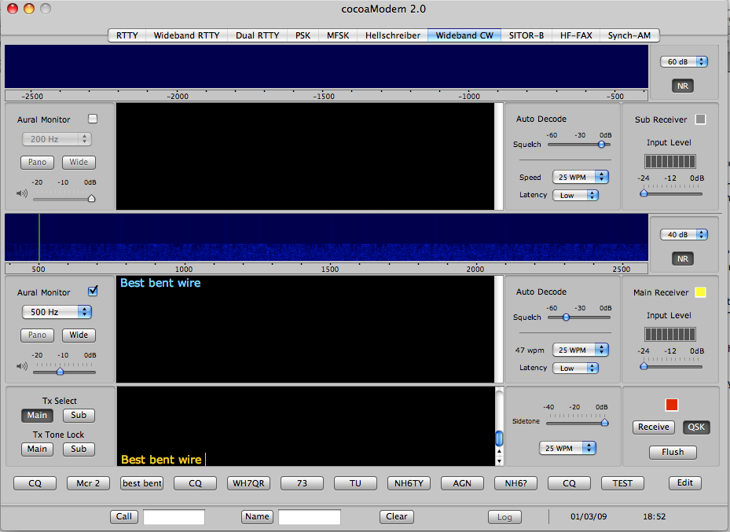Click the Name button

[257, 516]
